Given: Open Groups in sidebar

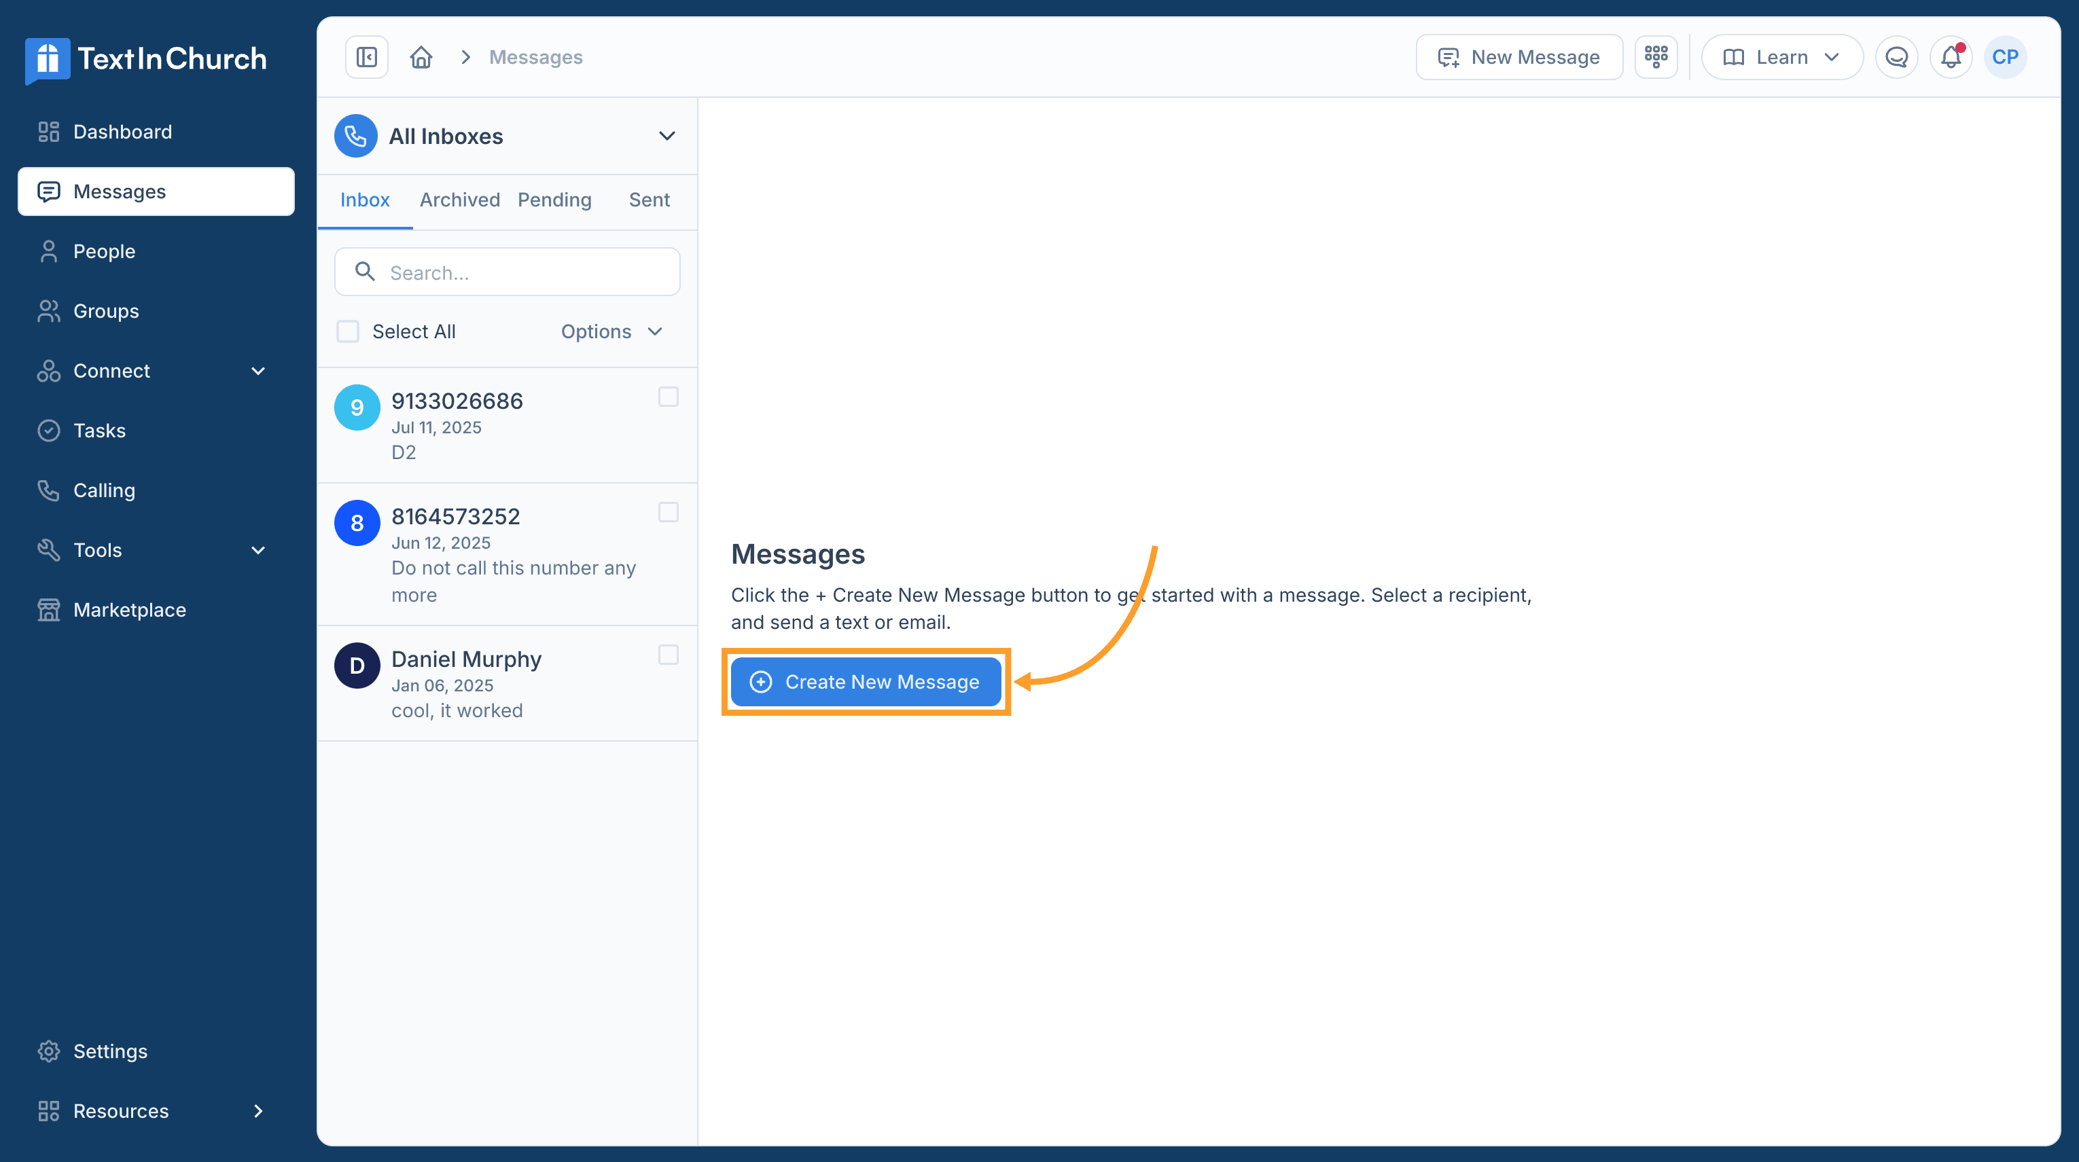Looking at the screenshot, I should pyautogui.click(x=156, y=310).
